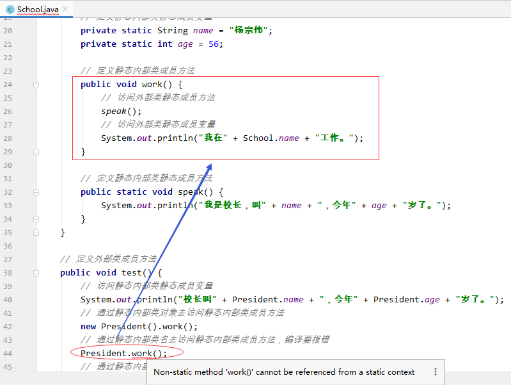This screenshot has width=511, height=385.
Task: Click comment '// 定义静态内部类成员方法' on line 23
Action: [x=138, y=71]
